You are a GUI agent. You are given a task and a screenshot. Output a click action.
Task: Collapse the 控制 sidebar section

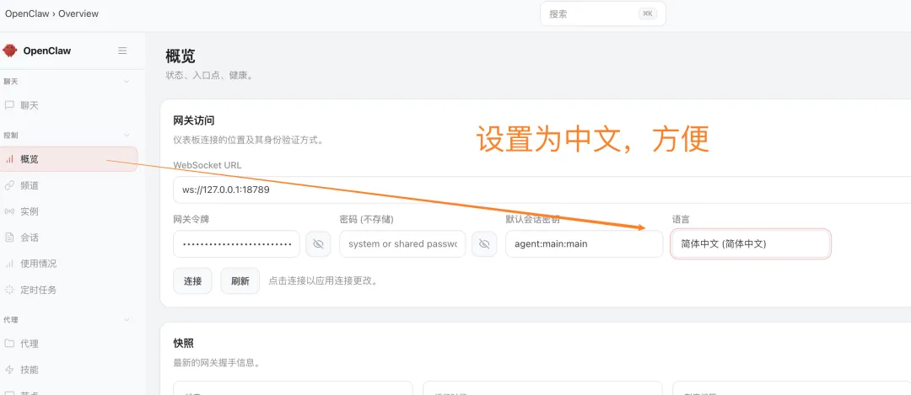pos(127,135)
